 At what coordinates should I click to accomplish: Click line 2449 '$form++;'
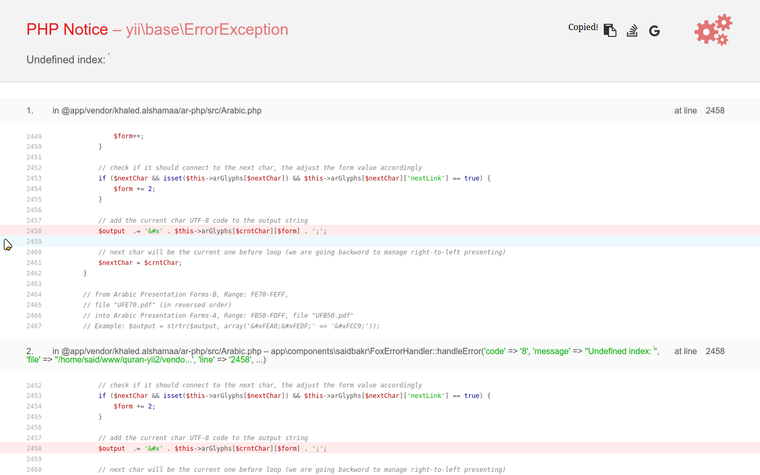tap(129, 136)
